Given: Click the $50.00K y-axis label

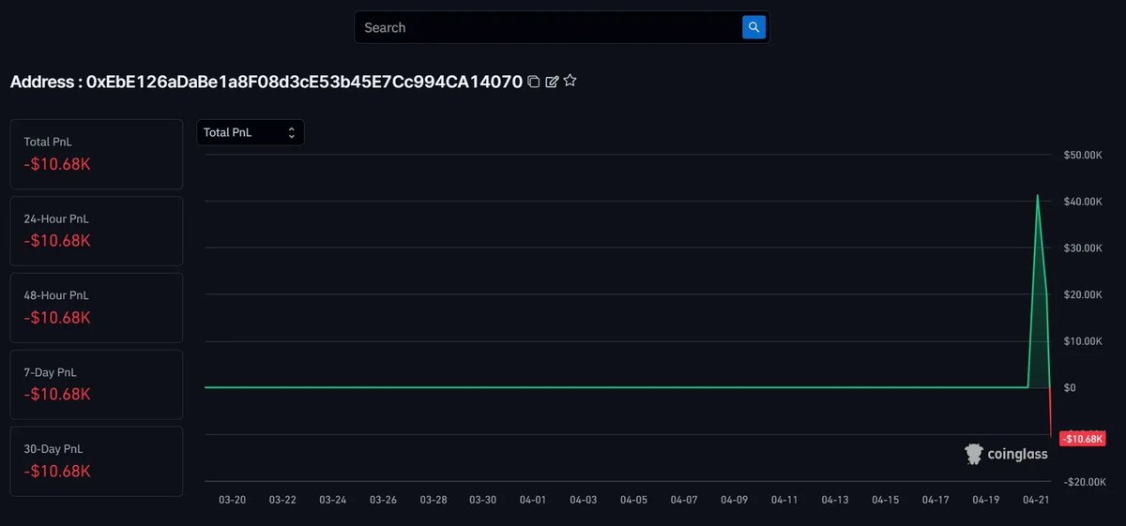Looking at the screenshot, I should click(1082, 156).
